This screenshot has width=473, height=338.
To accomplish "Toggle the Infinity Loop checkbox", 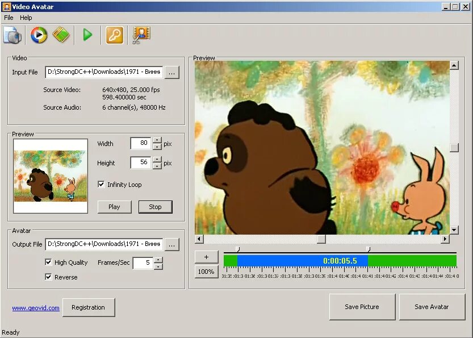I will coord(101,185).
